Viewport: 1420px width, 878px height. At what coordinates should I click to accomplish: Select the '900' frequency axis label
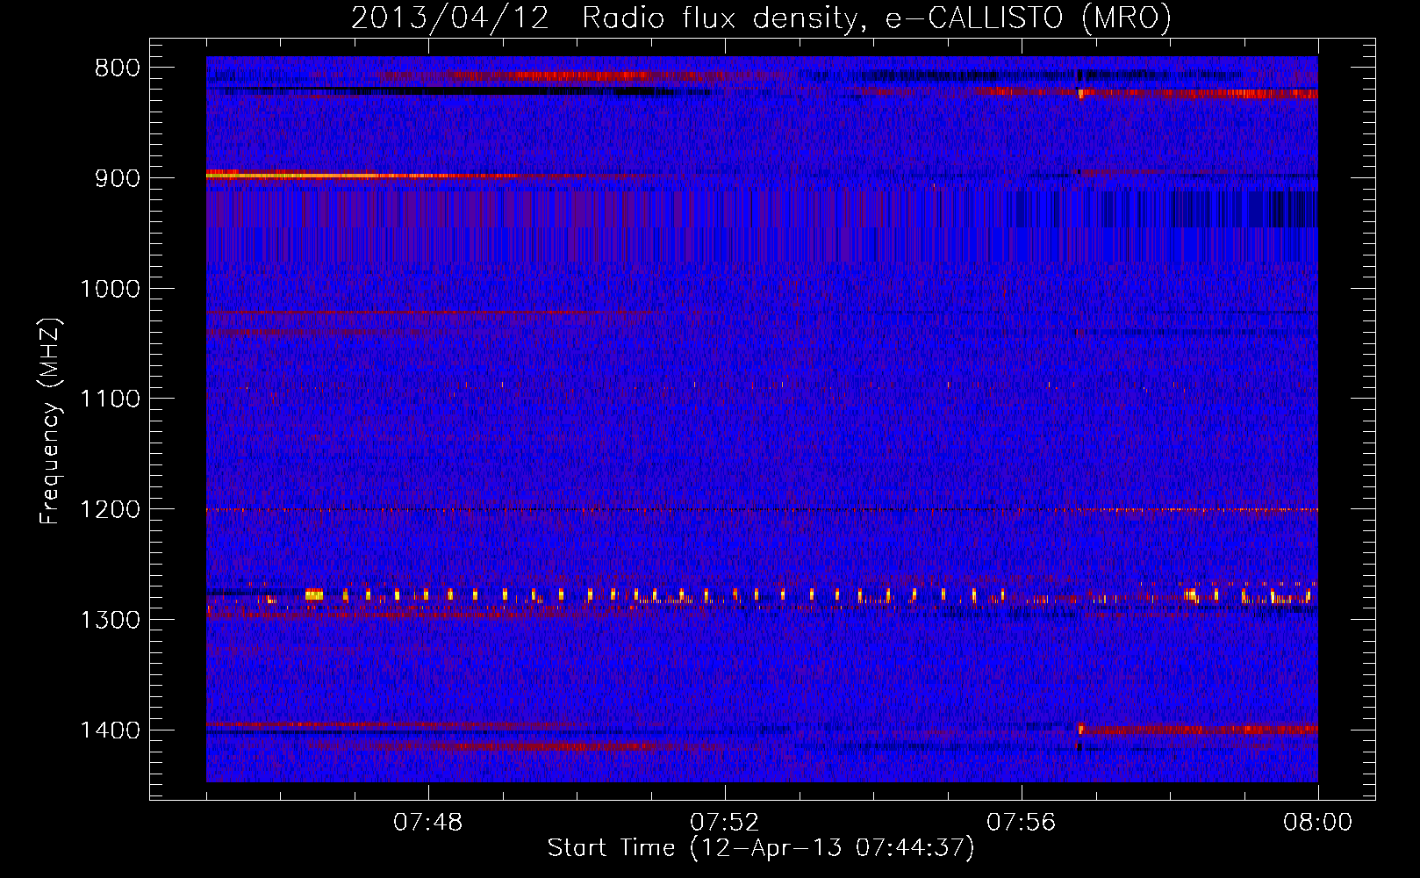pos(117,178)
